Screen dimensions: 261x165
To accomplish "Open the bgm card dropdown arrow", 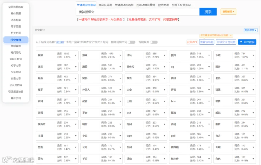I will 164,136.
